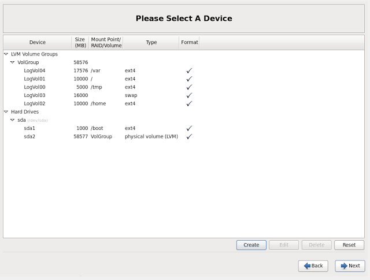The width and height of the screenshot is (370, 280).
Task: Collapse the sda drive node
Action: (x=12, y=120)
